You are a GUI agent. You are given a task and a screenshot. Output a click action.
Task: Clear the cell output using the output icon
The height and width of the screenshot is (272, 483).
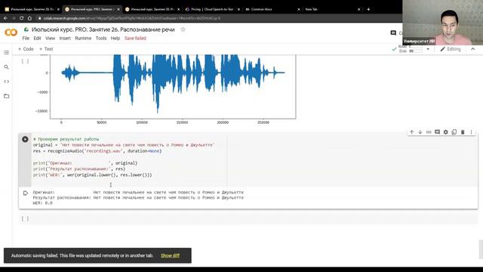pos(26,193)
